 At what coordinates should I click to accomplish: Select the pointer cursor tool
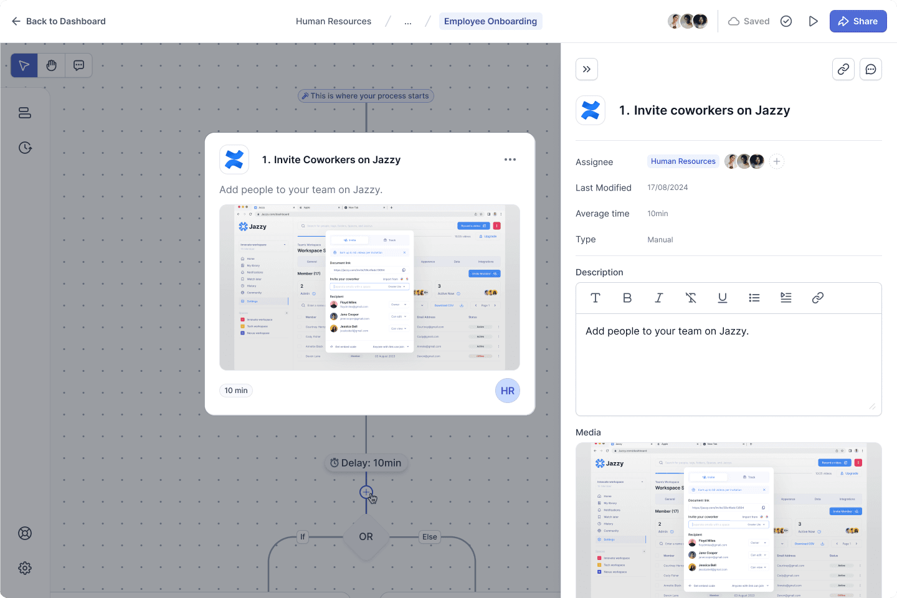point(24,65)
